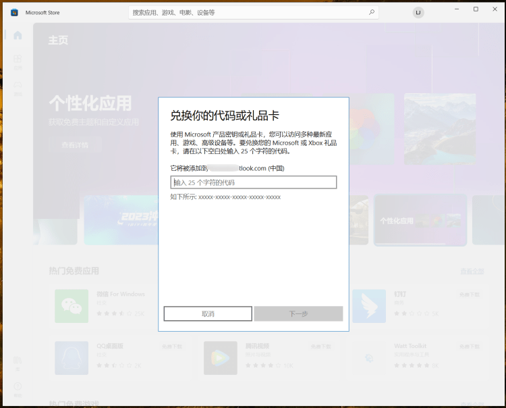
Task: Open the user profile avatar
Action: coord(418,13)
